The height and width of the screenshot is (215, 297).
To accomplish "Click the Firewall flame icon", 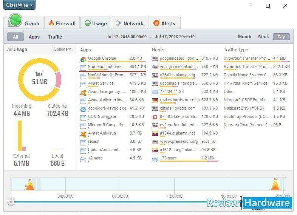I will coord(51,23).
